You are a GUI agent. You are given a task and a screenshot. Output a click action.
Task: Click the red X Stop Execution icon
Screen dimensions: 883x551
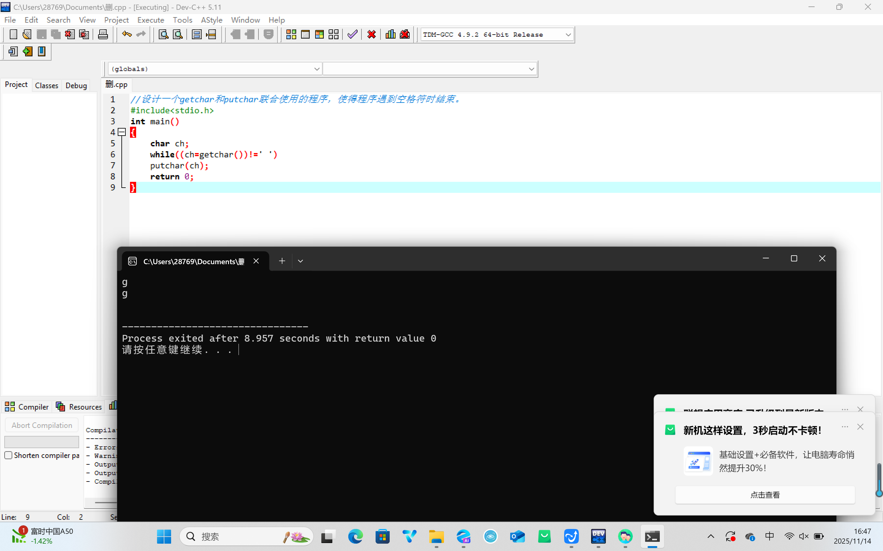[372, 35]
